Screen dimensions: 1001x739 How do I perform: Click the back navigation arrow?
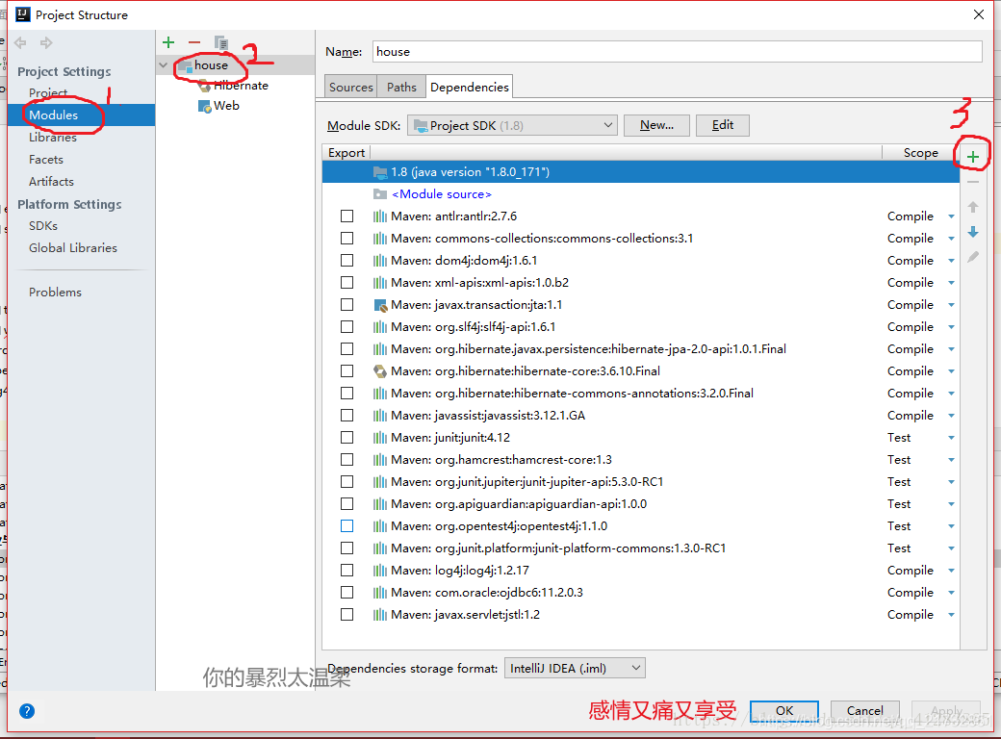(x=20, y=42)
